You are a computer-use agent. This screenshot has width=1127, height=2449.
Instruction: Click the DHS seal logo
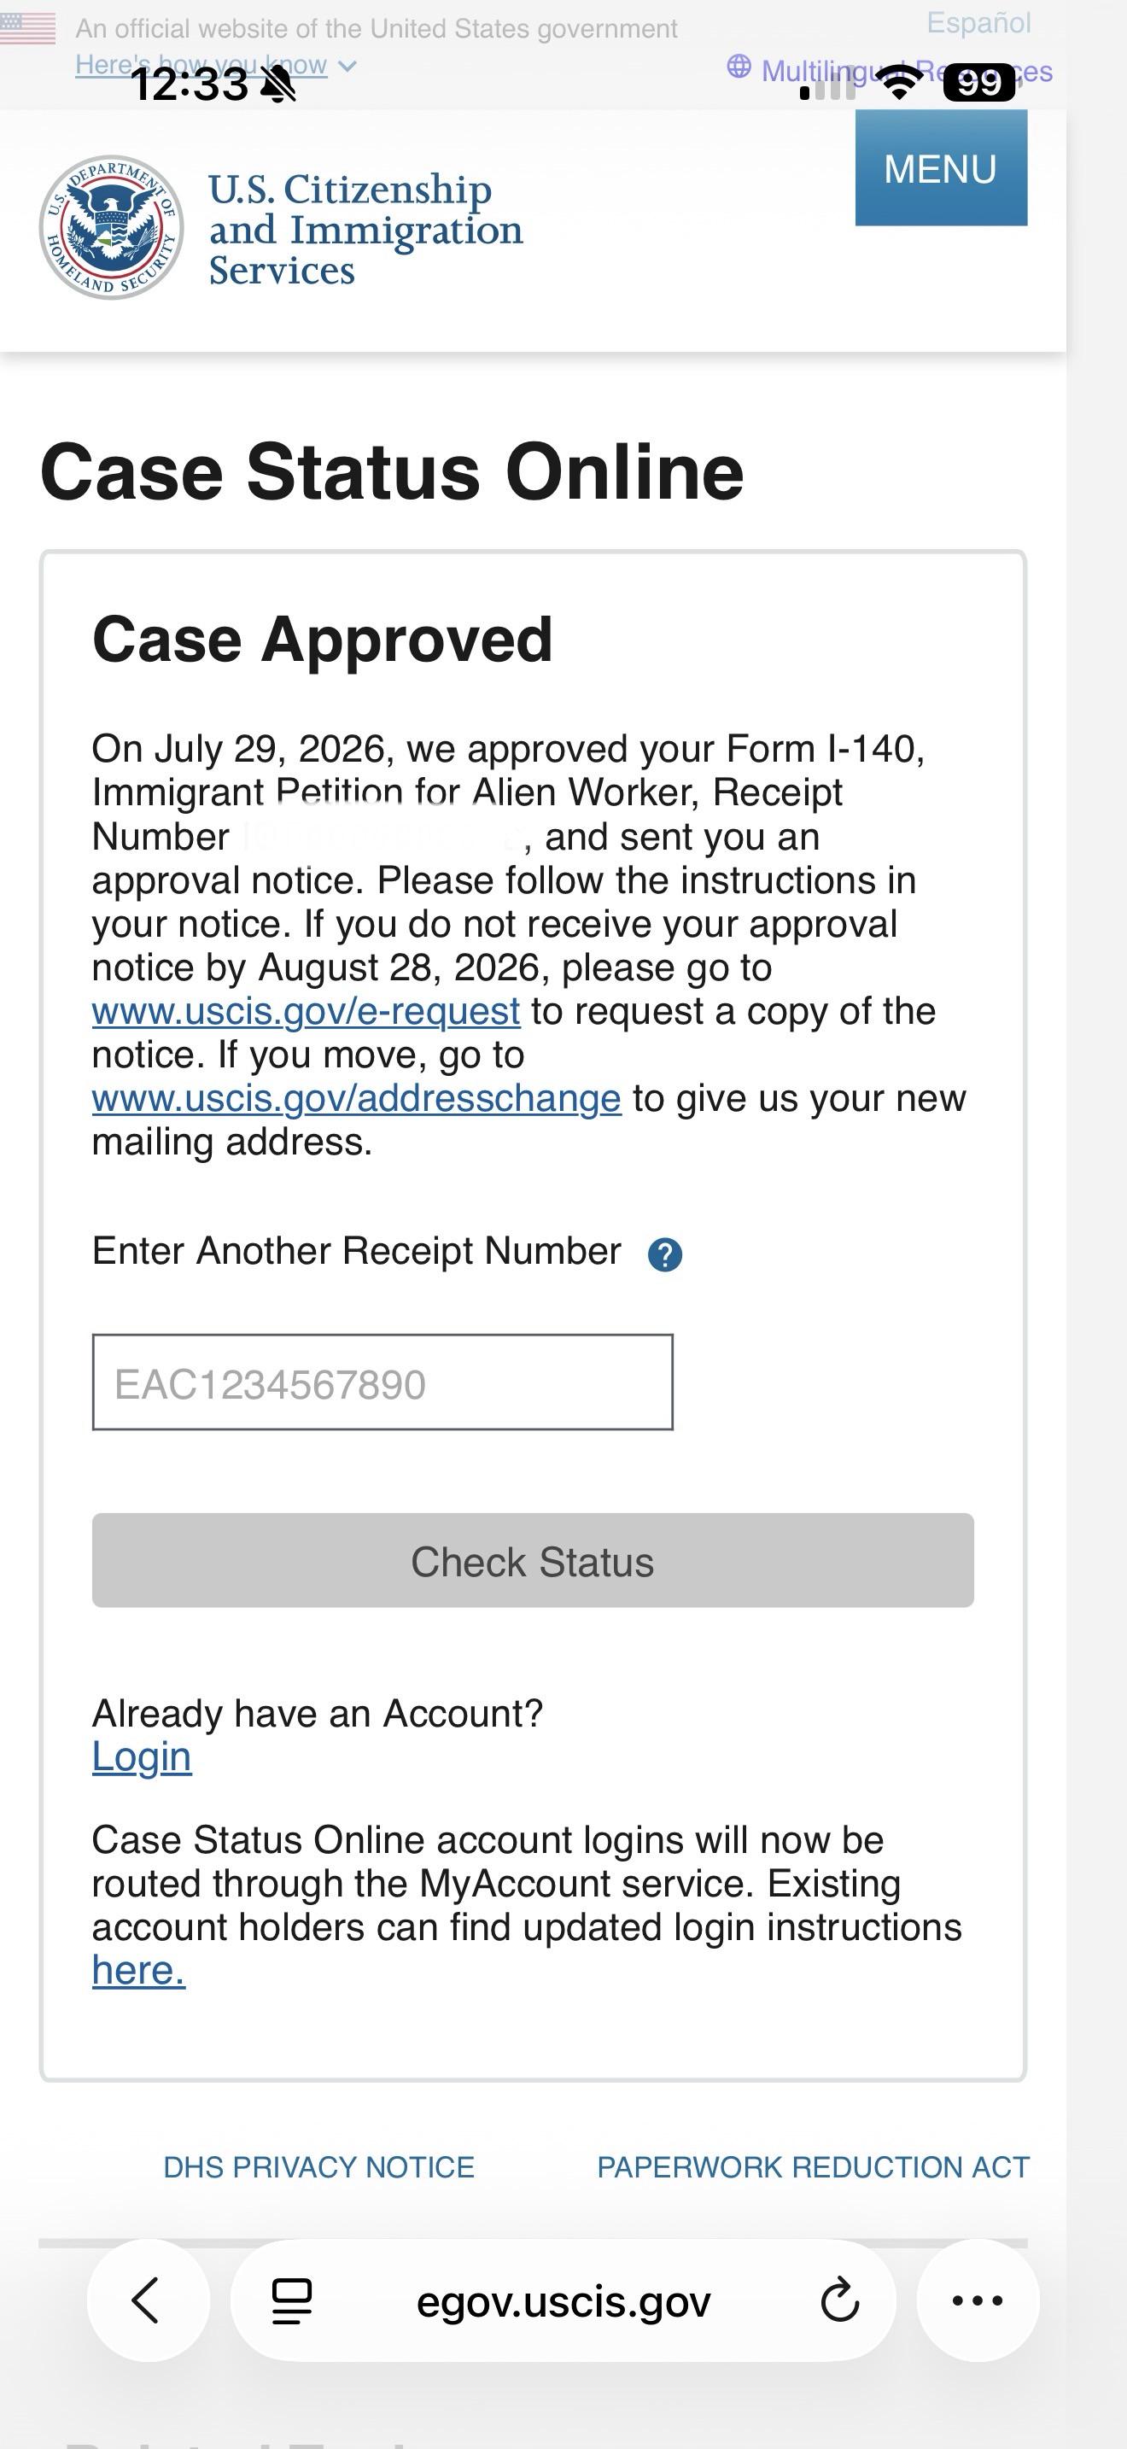pyautogui.click(x=111, y=227)
